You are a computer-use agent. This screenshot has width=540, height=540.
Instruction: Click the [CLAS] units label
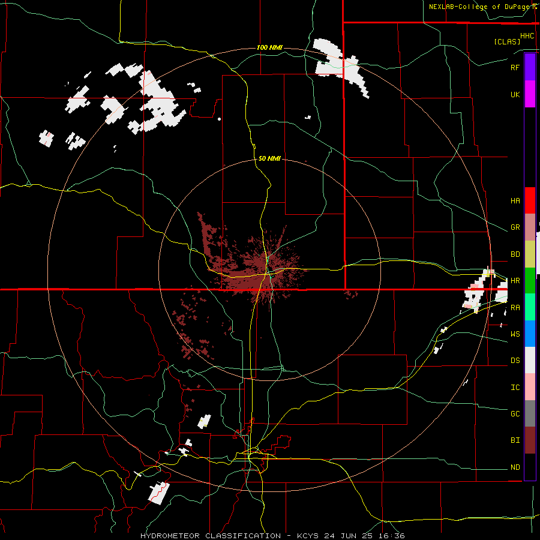(x=507, y=41)
